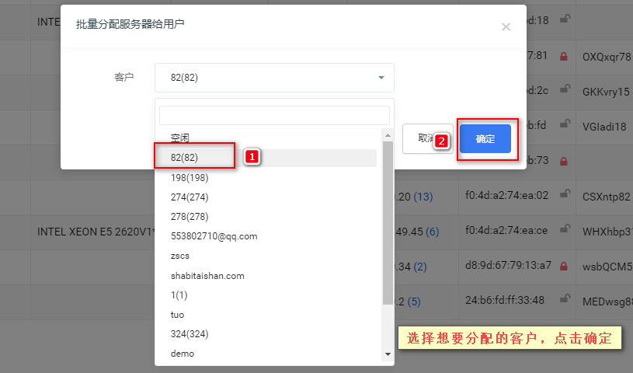Click unlocked padlock icon for f0:4d:a2:74:ea:02
Image resolution: width=633 pixels, height=373 pixels.
565,194
